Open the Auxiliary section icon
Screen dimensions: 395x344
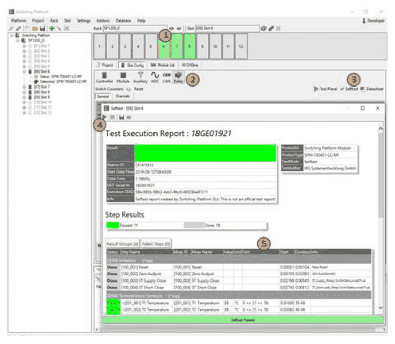[140, 78]
